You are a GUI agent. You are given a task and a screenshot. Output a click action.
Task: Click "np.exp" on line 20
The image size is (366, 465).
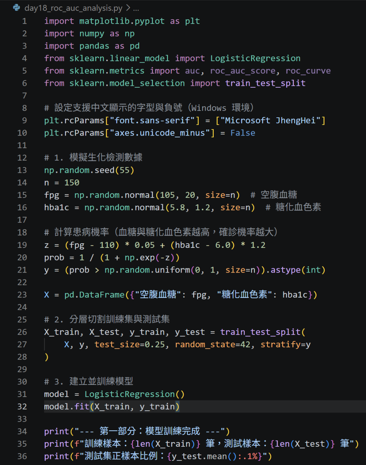point(140,258)
